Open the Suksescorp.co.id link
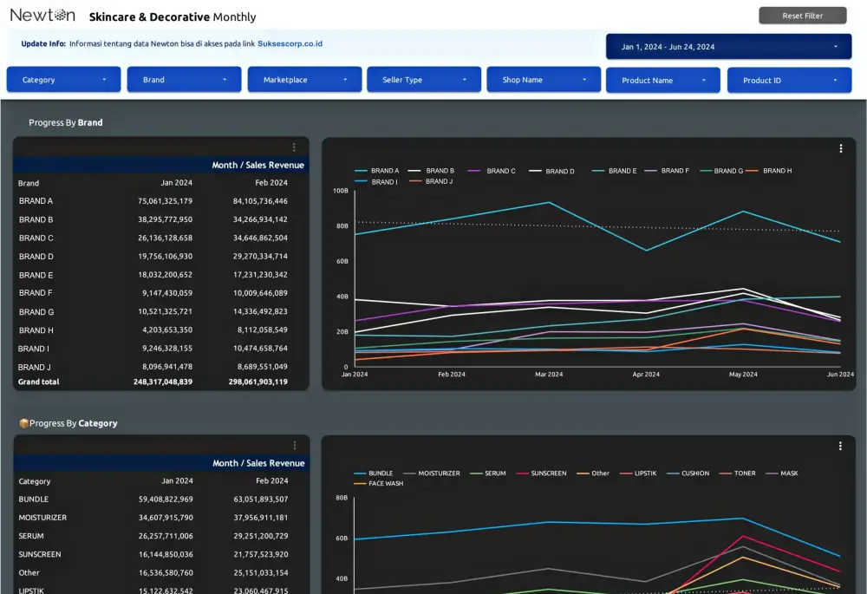Viewport: 867px width, 594px height. click(290, 43)
